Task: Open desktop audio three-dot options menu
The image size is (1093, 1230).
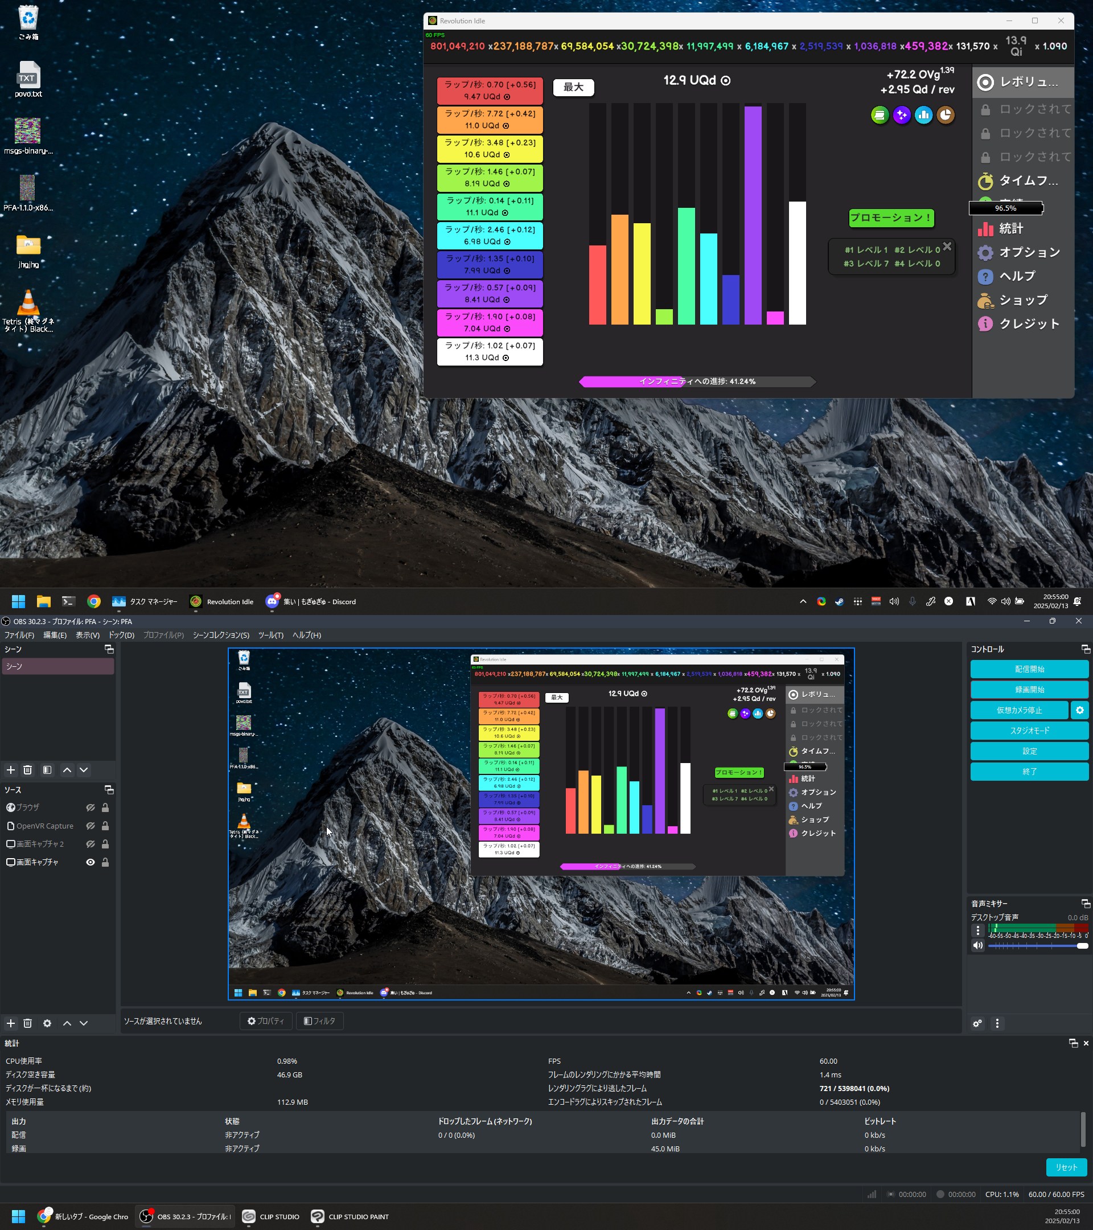Action: tap(977, 930)
